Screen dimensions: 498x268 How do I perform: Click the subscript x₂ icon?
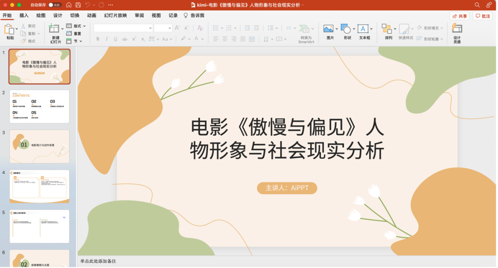(143, 39)
